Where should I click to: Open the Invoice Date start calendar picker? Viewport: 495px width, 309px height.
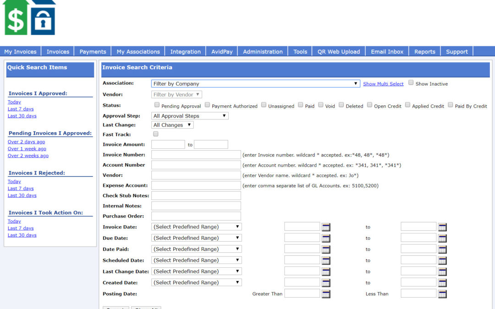(326, 227)
